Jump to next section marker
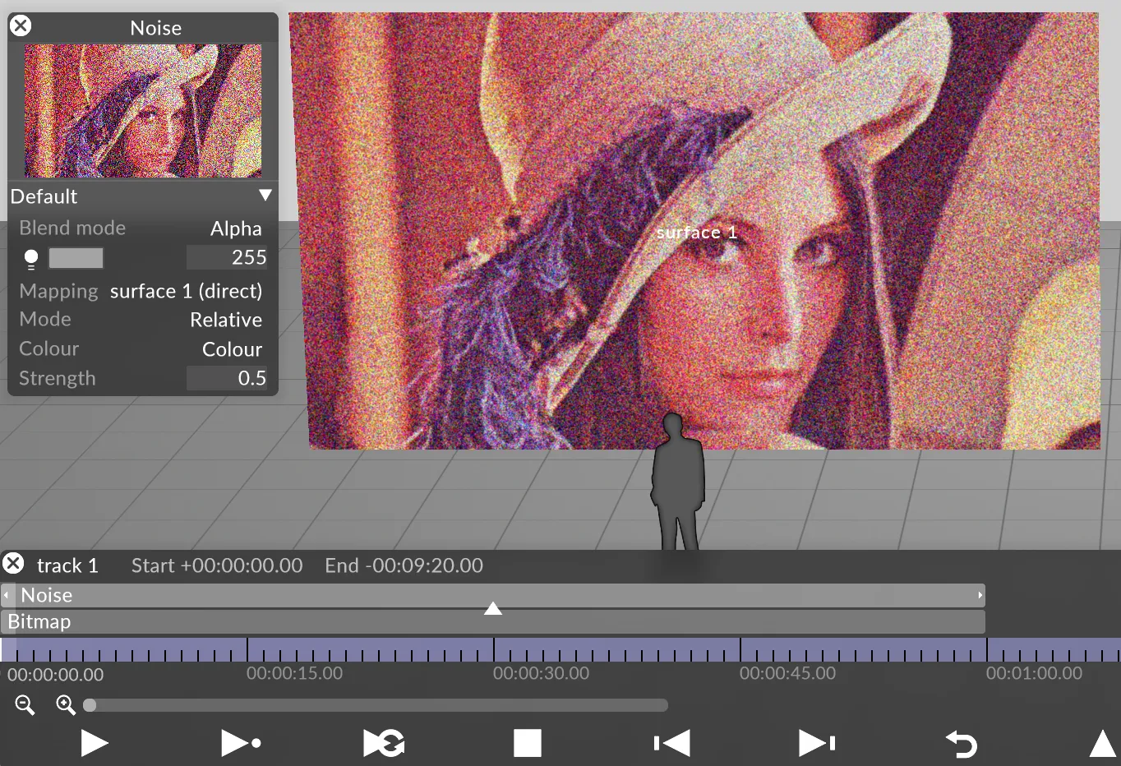The image size is (1121, 766). (816, 743)
